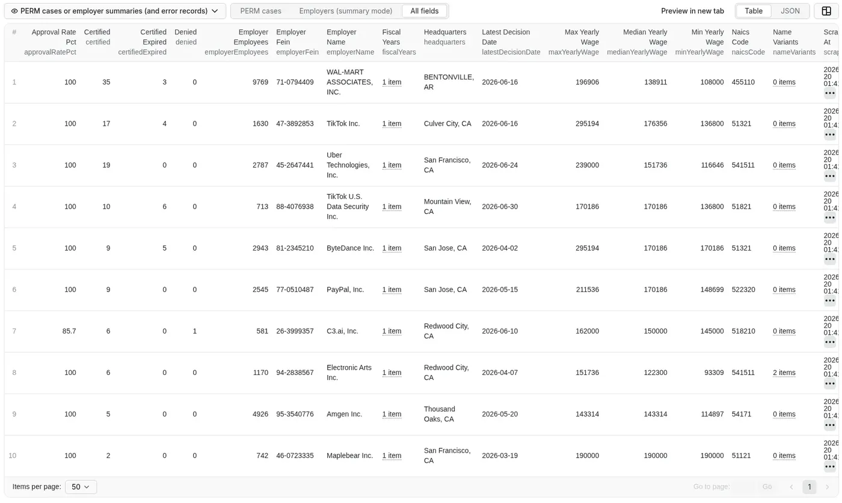Click the employer name Amgen Inc.
The image size is (842, 503).
344,414
